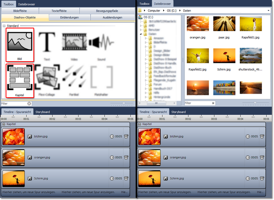274x200 pixels.
Task: Select the sailboat sunset thumbnail
Action: 198,88
